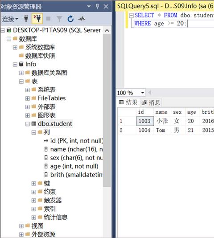
Task: Collapse the Info database node
Action: [x=15, y=64]
